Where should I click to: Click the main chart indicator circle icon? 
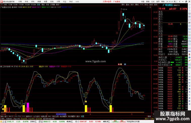[13, 7]
